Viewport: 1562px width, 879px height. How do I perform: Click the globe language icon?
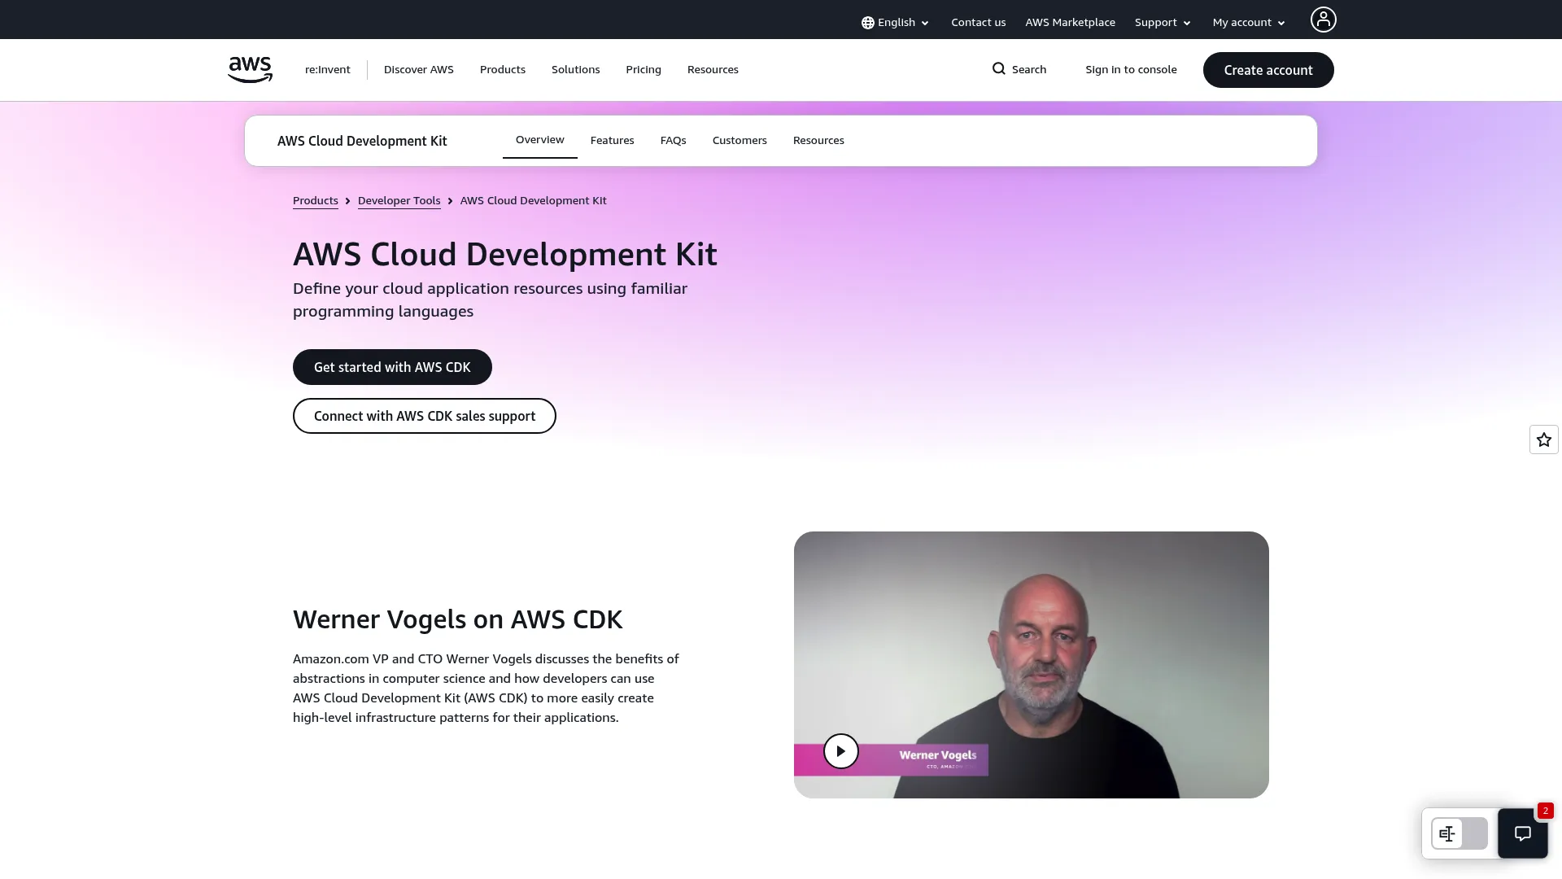[868, 23]
